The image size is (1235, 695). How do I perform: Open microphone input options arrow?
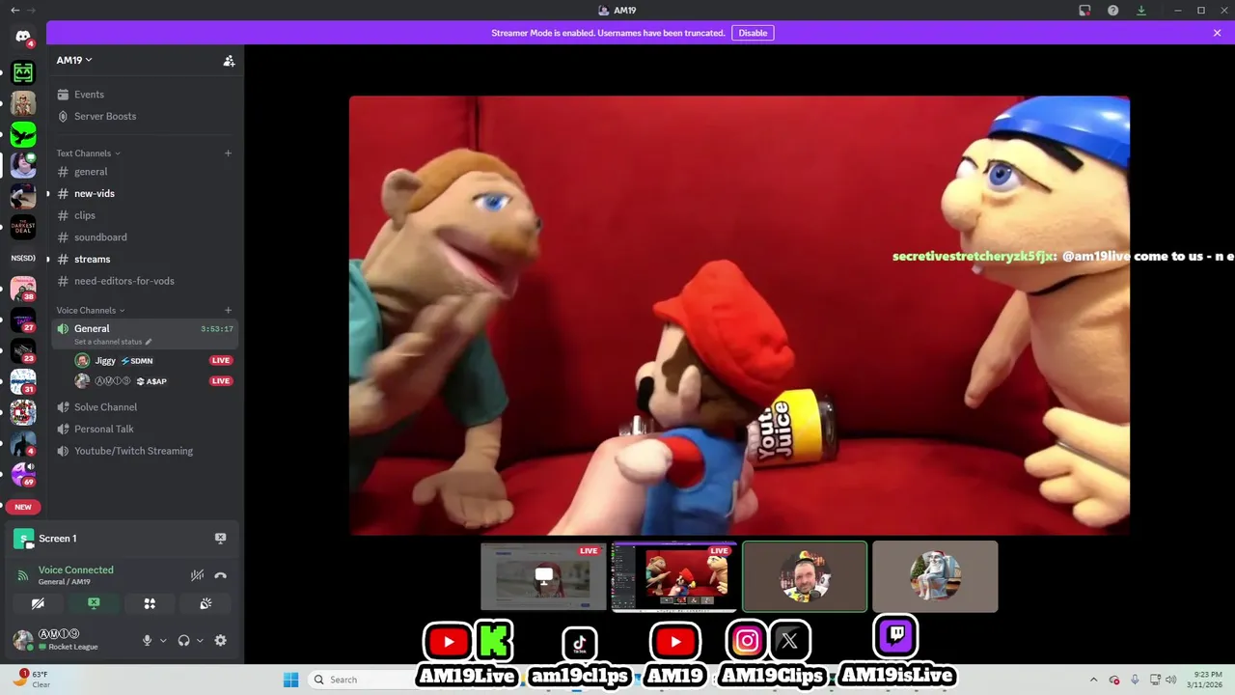tap(163, 640)
